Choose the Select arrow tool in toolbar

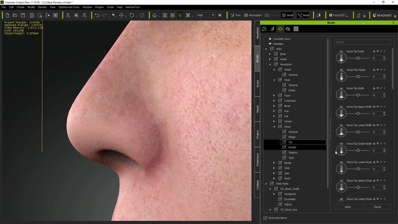pos(114,15)
